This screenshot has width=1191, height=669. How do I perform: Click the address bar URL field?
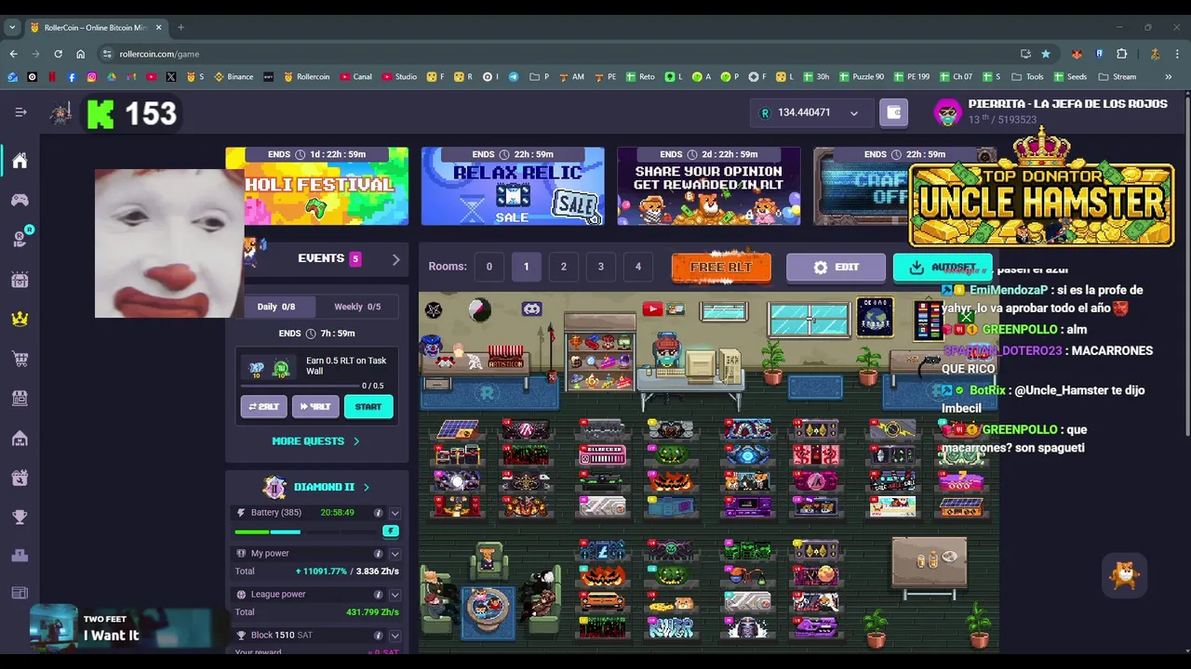(558, 54)
